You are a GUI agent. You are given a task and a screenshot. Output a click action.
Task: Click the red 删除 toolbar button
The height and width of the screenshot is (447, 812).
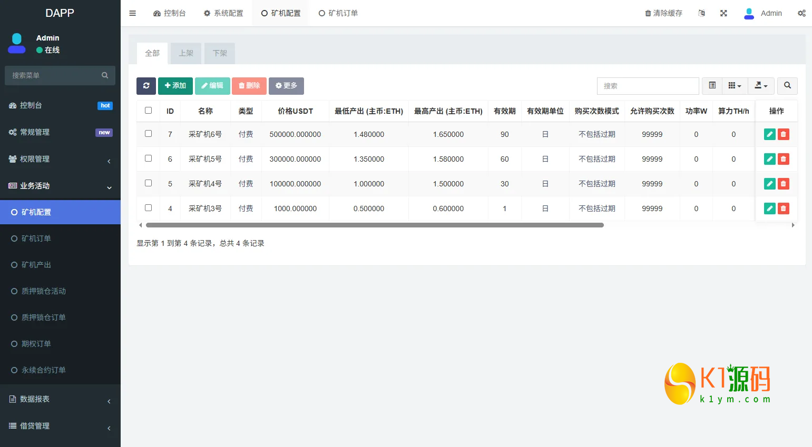coord(249,86)
